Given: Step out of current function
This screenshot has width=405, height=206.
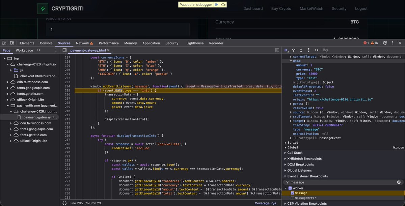Looking at the screenshot, I should pos(308,50).
